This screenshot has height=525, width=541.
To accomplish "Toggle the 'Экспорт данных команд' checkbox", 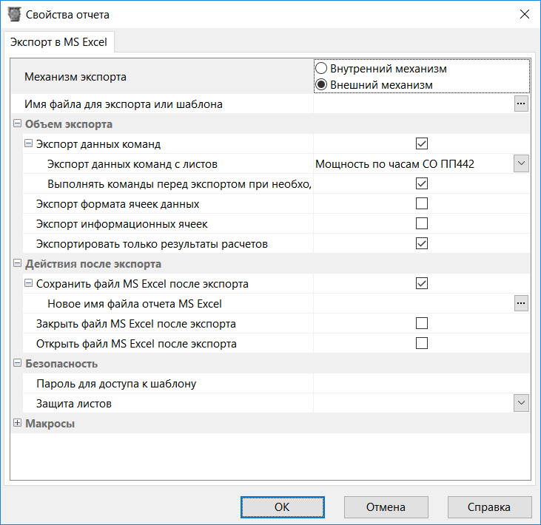I will 422,144.
